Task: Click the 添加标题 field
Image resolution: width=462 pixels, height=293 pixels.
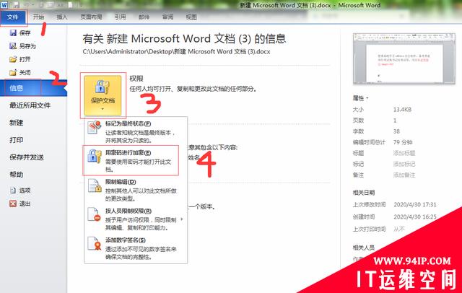Action: pyautogui.click(x=404, y=153)
